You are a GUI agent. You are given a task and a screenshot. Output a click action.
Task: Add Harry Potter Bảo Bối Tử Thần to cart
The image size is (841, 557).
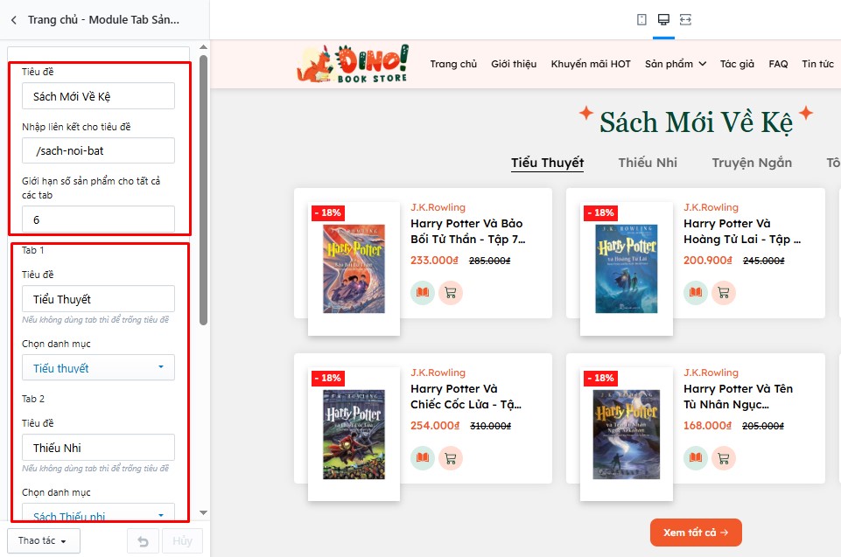pos(451,293)
